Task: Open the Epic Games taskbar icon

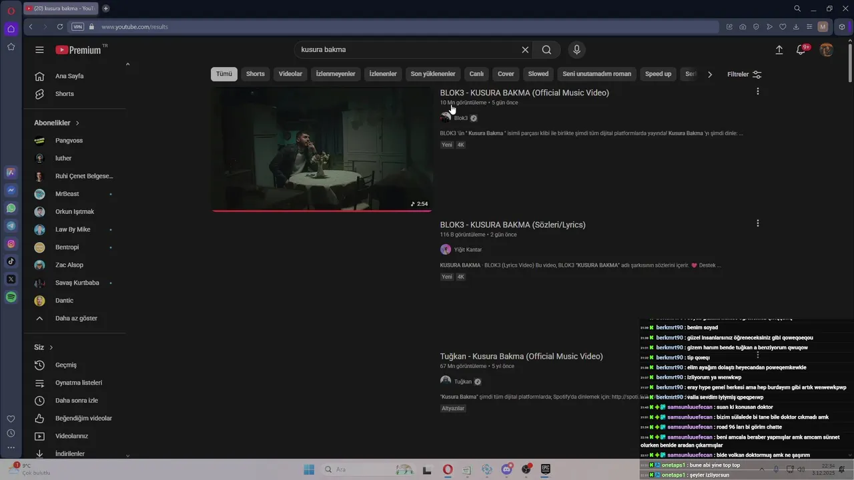Action: pos(545,469)
